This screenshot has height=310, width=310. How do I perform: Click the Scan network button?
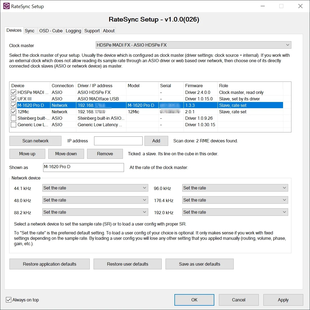tap(35, 141)
